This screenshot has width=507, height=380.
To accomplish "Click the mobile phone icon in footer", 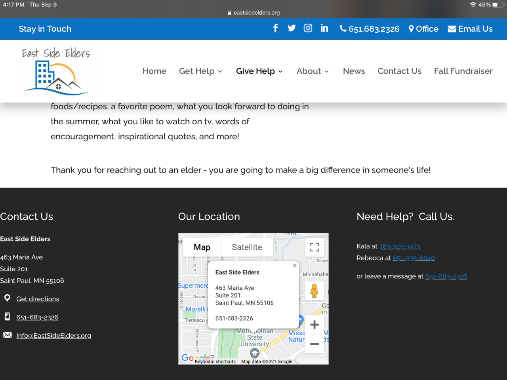I will (7, 316).
